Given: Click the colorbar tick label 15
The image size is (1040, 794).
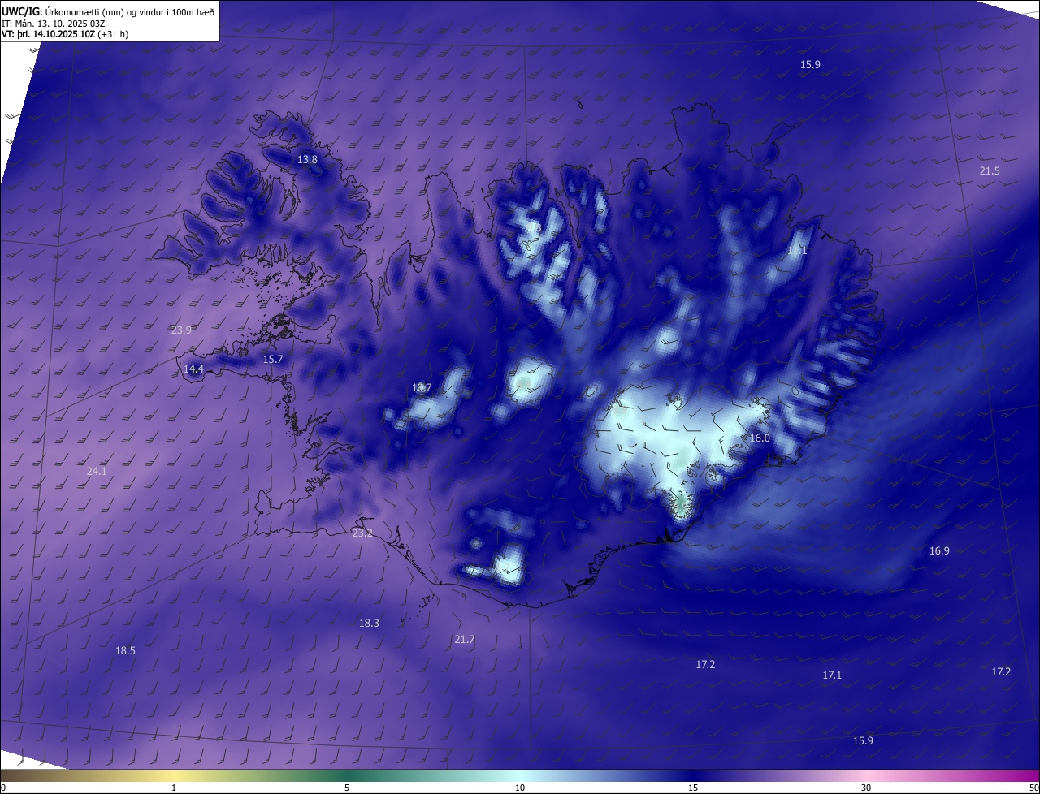Looking at the screenshot, I should [x=693, y=788].
